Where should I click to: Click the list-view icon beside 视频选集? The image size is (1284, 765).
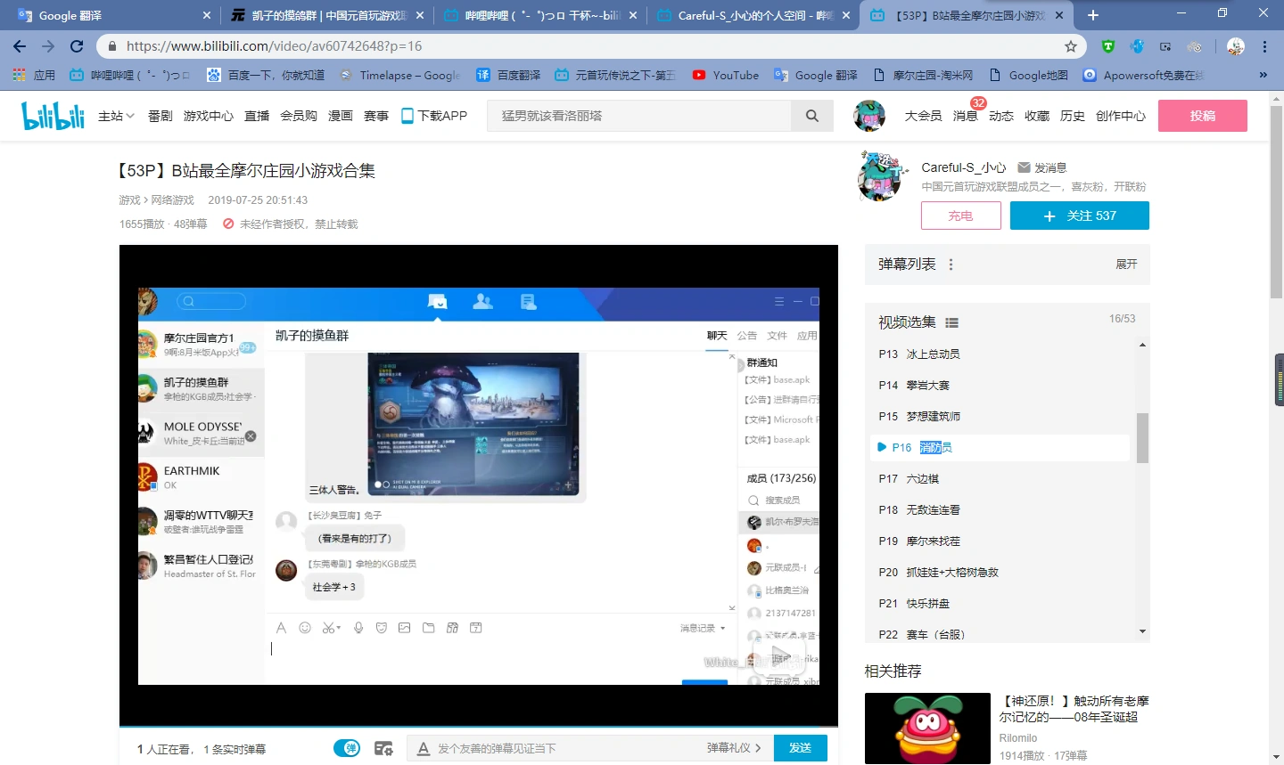point(951,321)
